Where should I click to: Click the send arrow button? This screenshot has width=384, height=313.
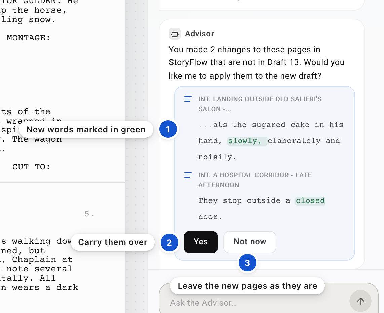pyautogui.click(x=360, y=301)
